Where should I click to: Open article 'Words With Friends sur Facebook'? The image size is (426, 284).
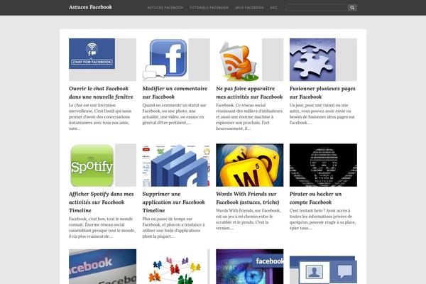click(x=248, y=198)
